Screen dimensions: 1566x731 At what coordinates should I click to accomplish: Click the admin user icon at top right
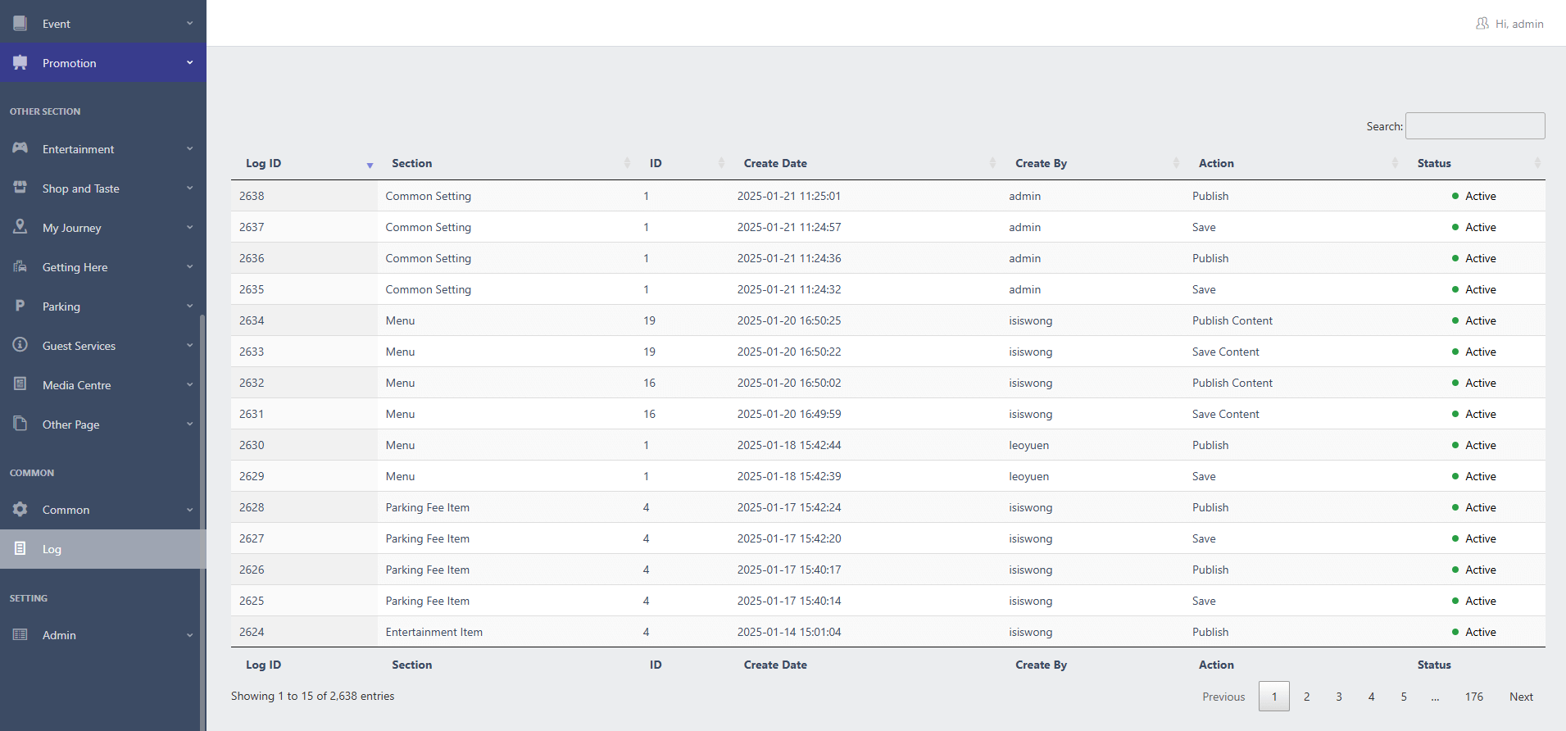1482,24
